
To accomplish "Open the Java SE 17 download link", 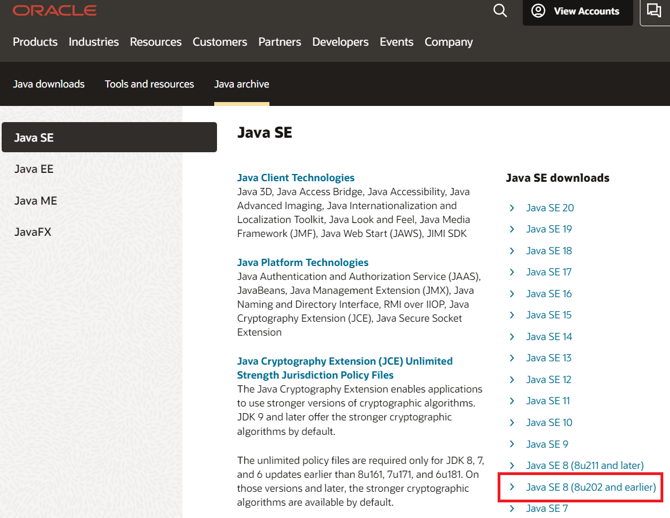I will [549, 272].
